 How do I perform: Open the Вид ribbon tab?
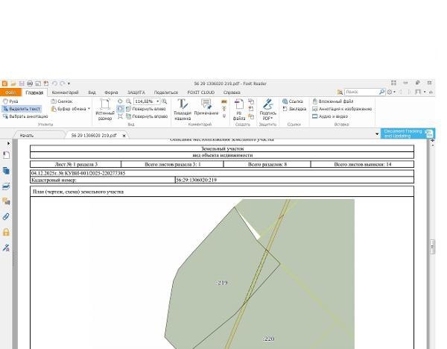coord(92,92)
